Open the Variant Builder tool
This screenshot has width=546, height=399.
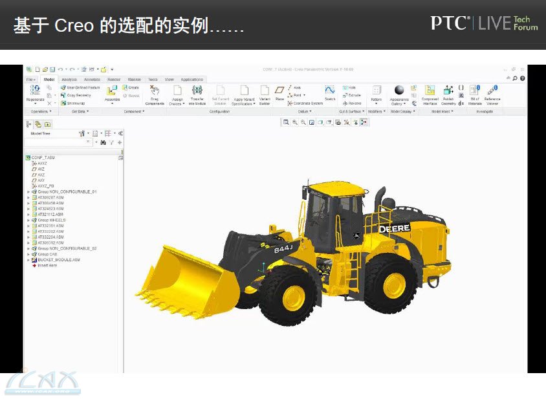point(265,94)
